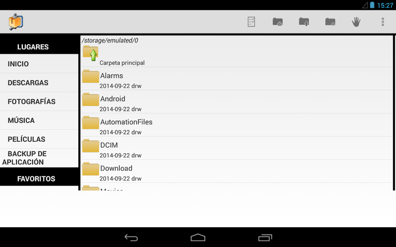Tap the Android back navigation button
The width and height of the screenshot is (396, 247).
(x=131, y=238)
